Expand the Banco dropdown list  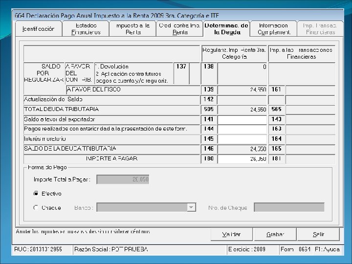191,207
